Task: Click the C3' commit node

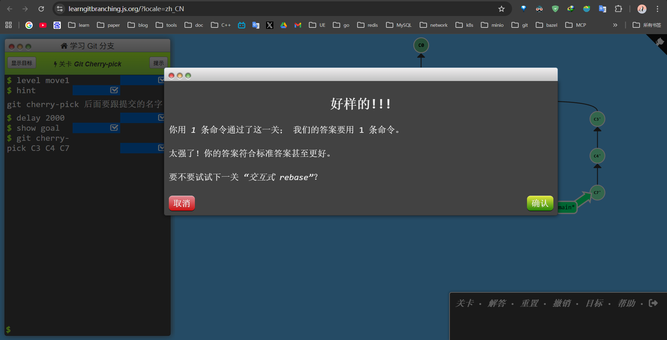Action: pos(597,119)
